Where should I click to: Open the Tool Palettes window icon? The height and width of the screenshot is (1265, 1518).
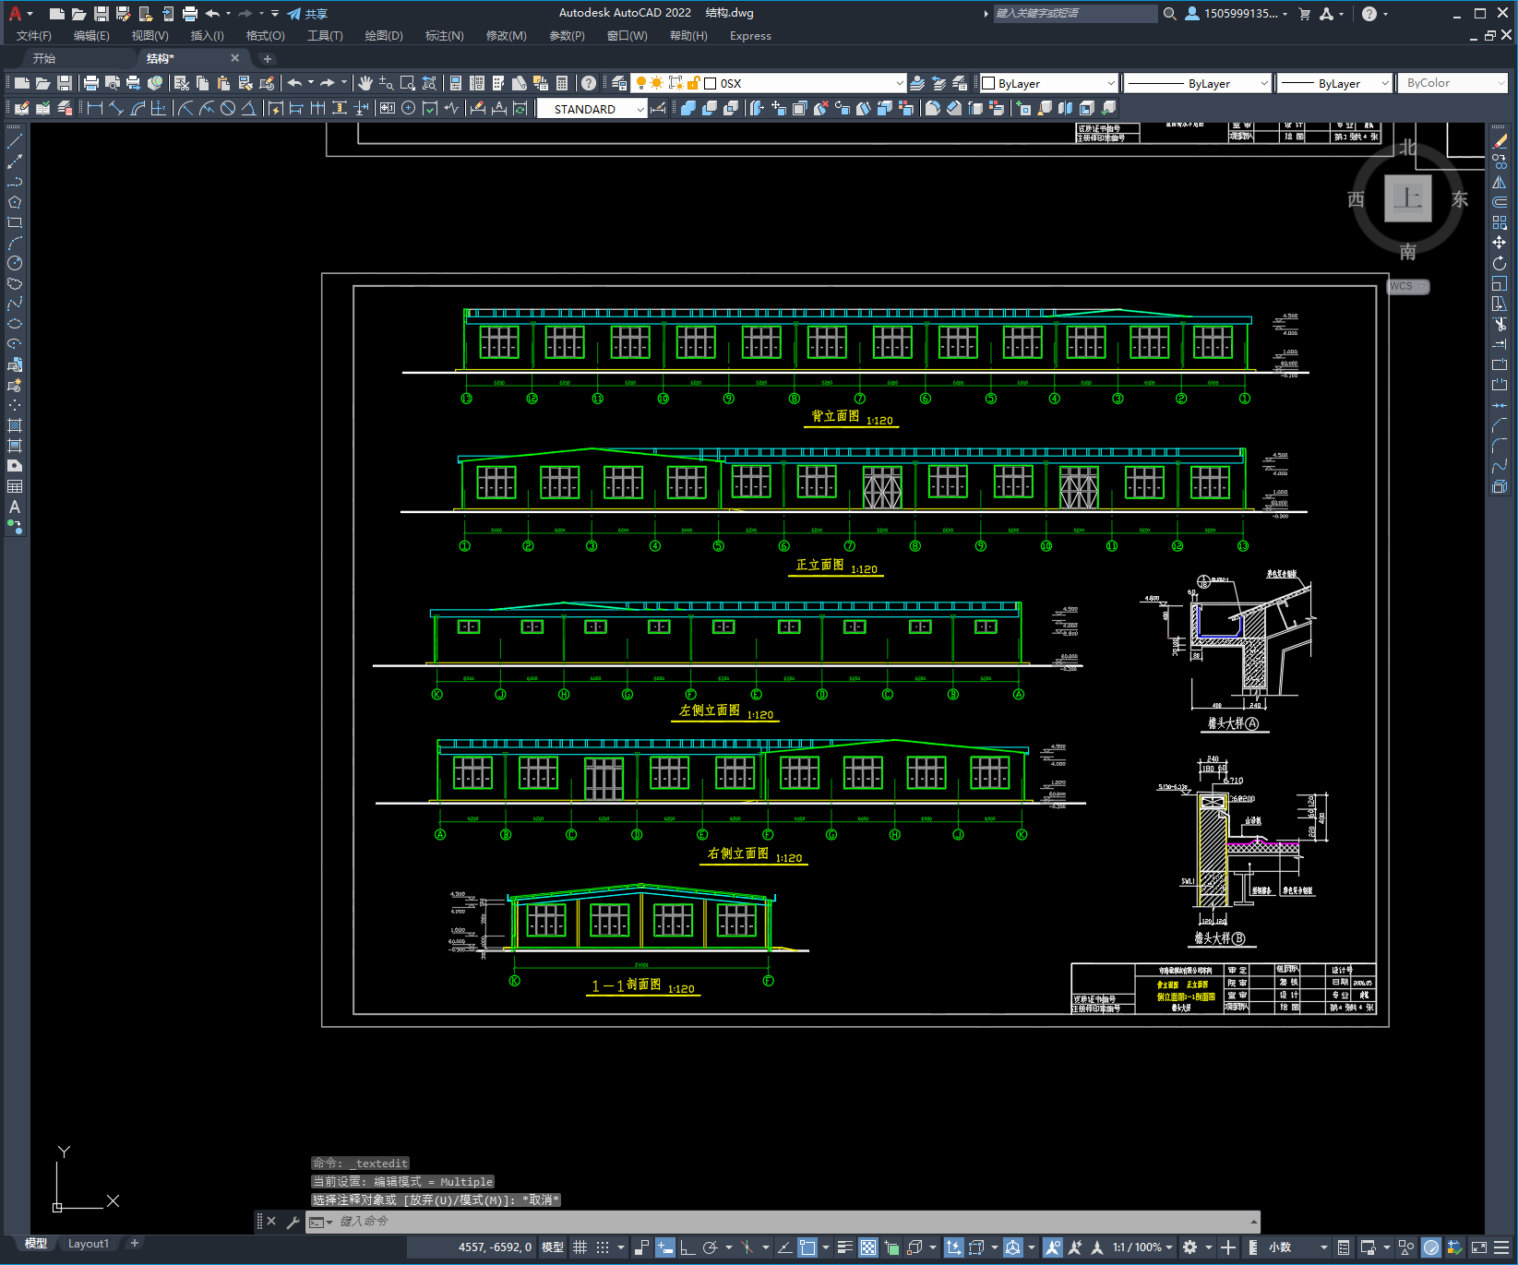(498, 83)
